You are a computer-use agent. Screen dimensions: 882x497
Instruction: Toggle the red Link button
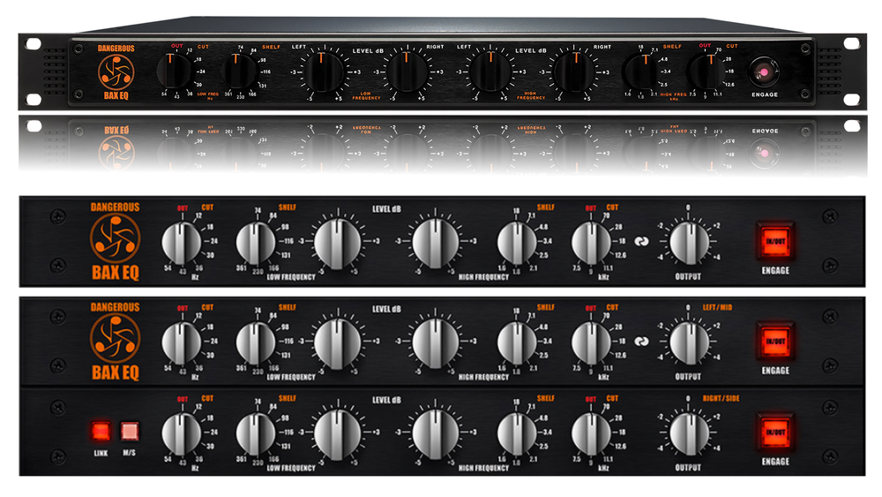click(101, 432)
